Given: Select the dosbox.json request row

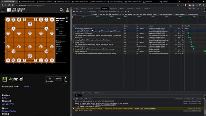Looking at the screenshot, I should click(x=139, y=38).
